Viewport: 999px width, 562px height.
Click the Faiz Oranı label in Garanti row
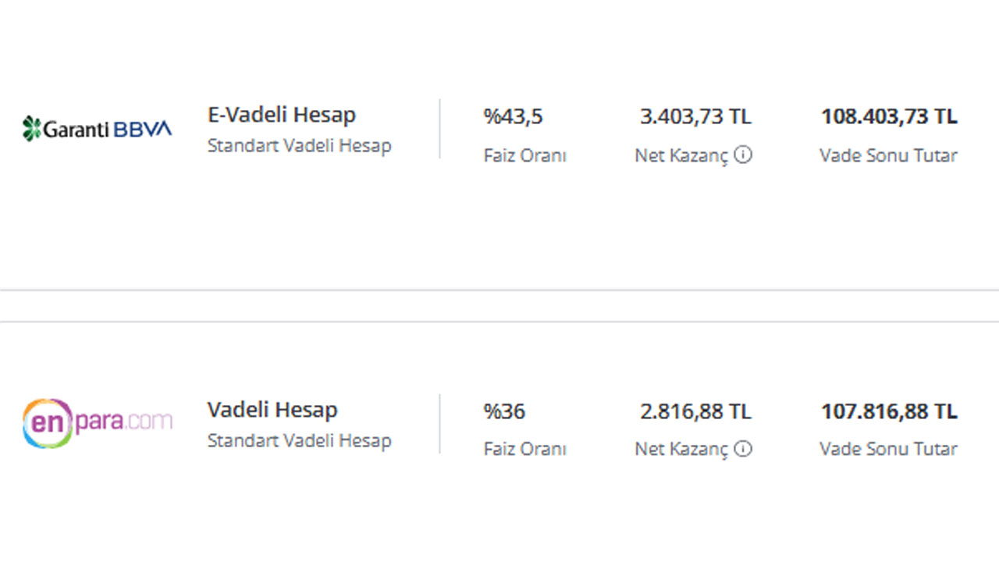(524, 155)
